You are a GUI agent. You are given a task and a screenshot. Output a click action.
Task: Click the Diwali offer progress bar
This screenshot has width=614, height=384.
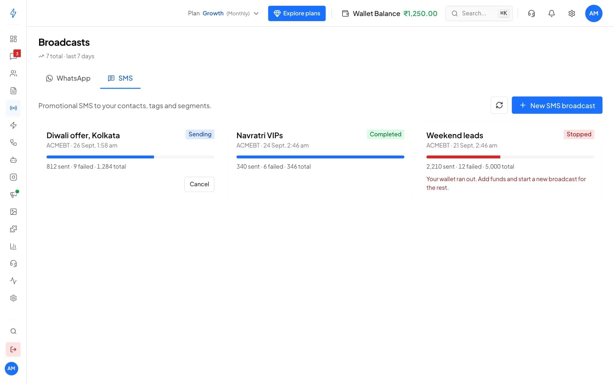[x=130, y=157]
